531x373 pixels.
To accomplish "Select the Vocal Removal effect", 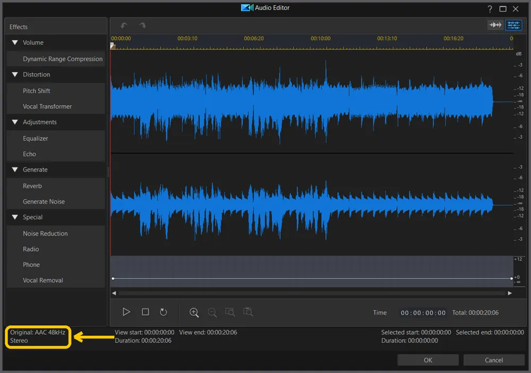I will [x=56, y=280].
